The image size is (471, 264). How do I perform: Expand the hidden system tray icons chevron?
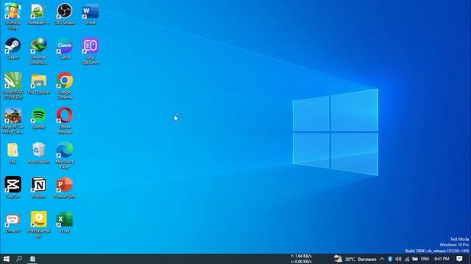click(x=382, y=259)
